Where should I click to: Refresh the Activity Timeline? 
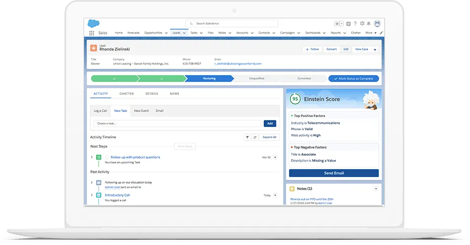click(x=255, y=137)
